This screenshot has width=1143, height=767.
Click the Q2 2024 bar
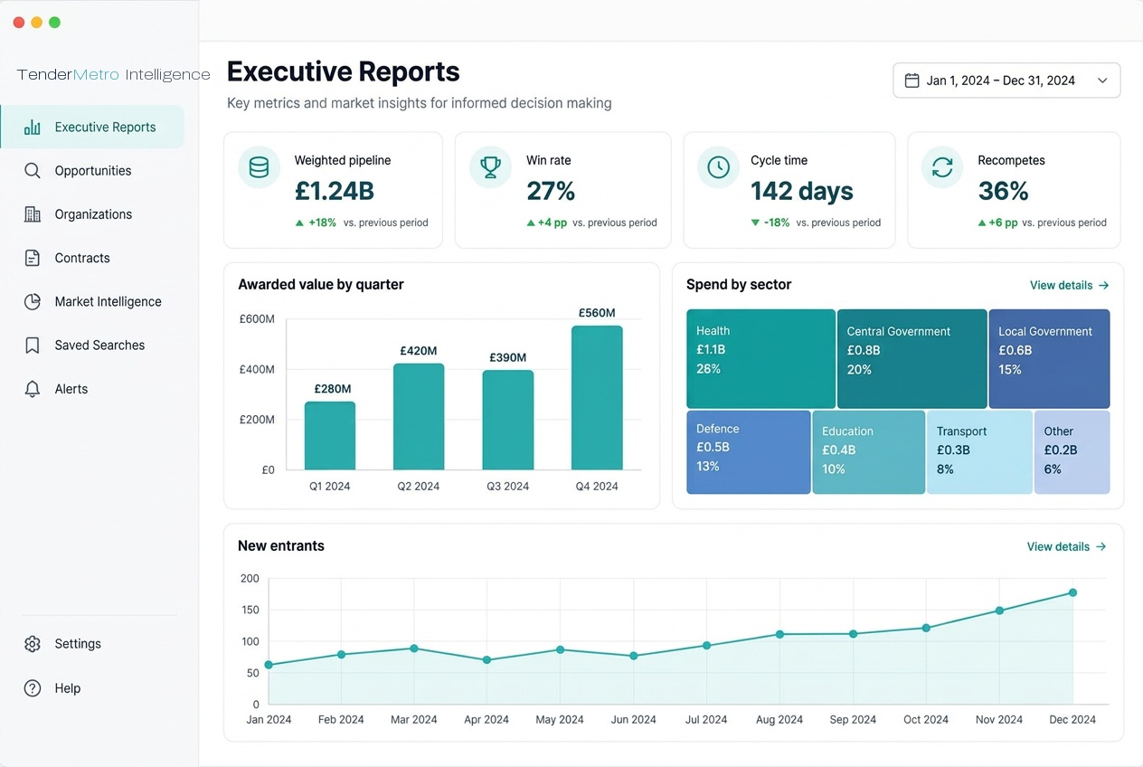tap(419, 417)
